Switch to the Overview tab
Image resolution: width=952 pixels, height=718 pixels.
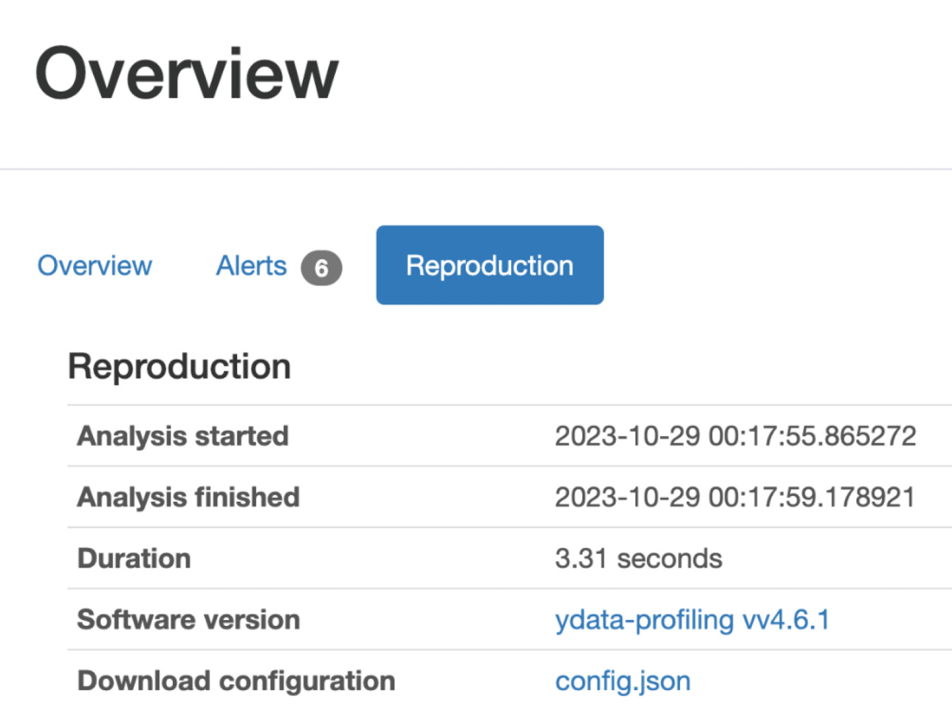pos(95,266)
